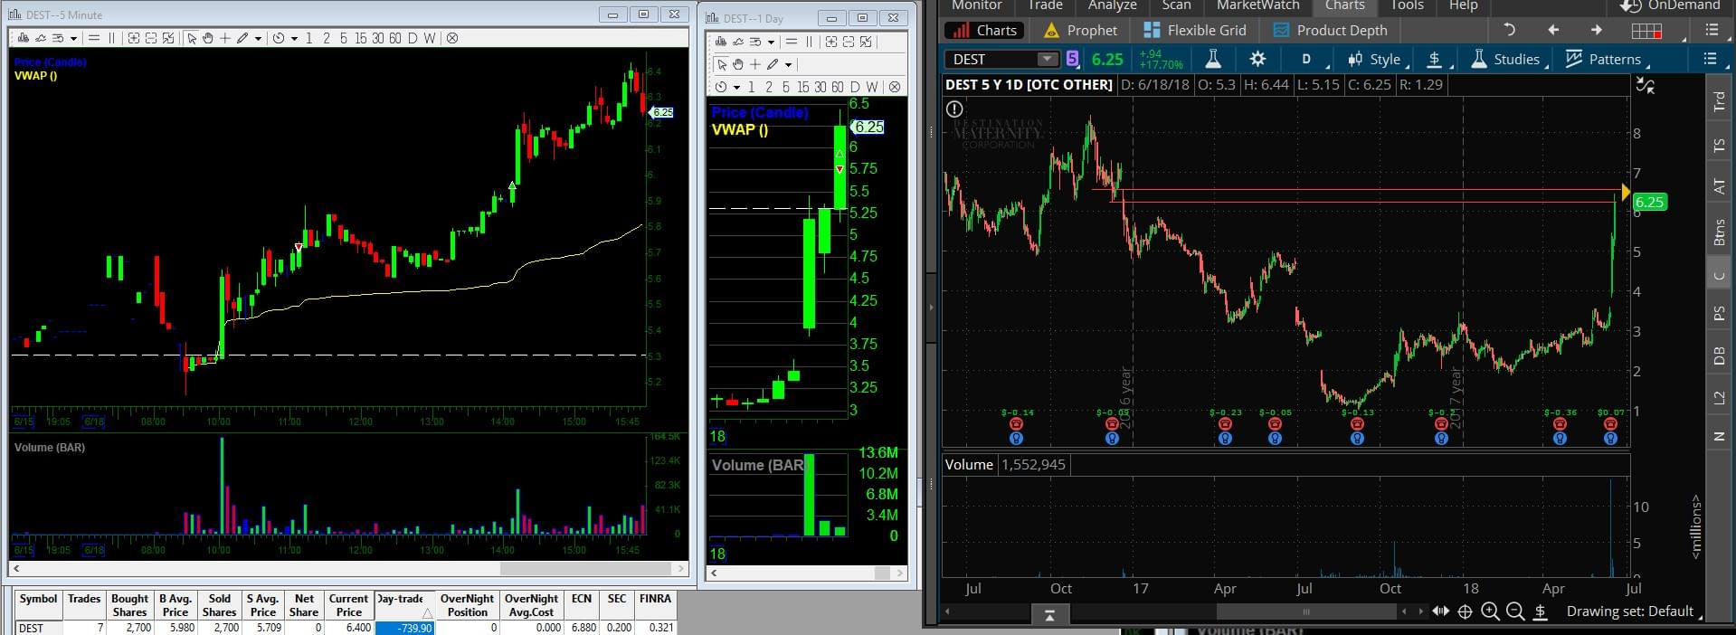Click the pan crosshair target icon
The image size is (1736, 635).
click(x=1465, y=612)
